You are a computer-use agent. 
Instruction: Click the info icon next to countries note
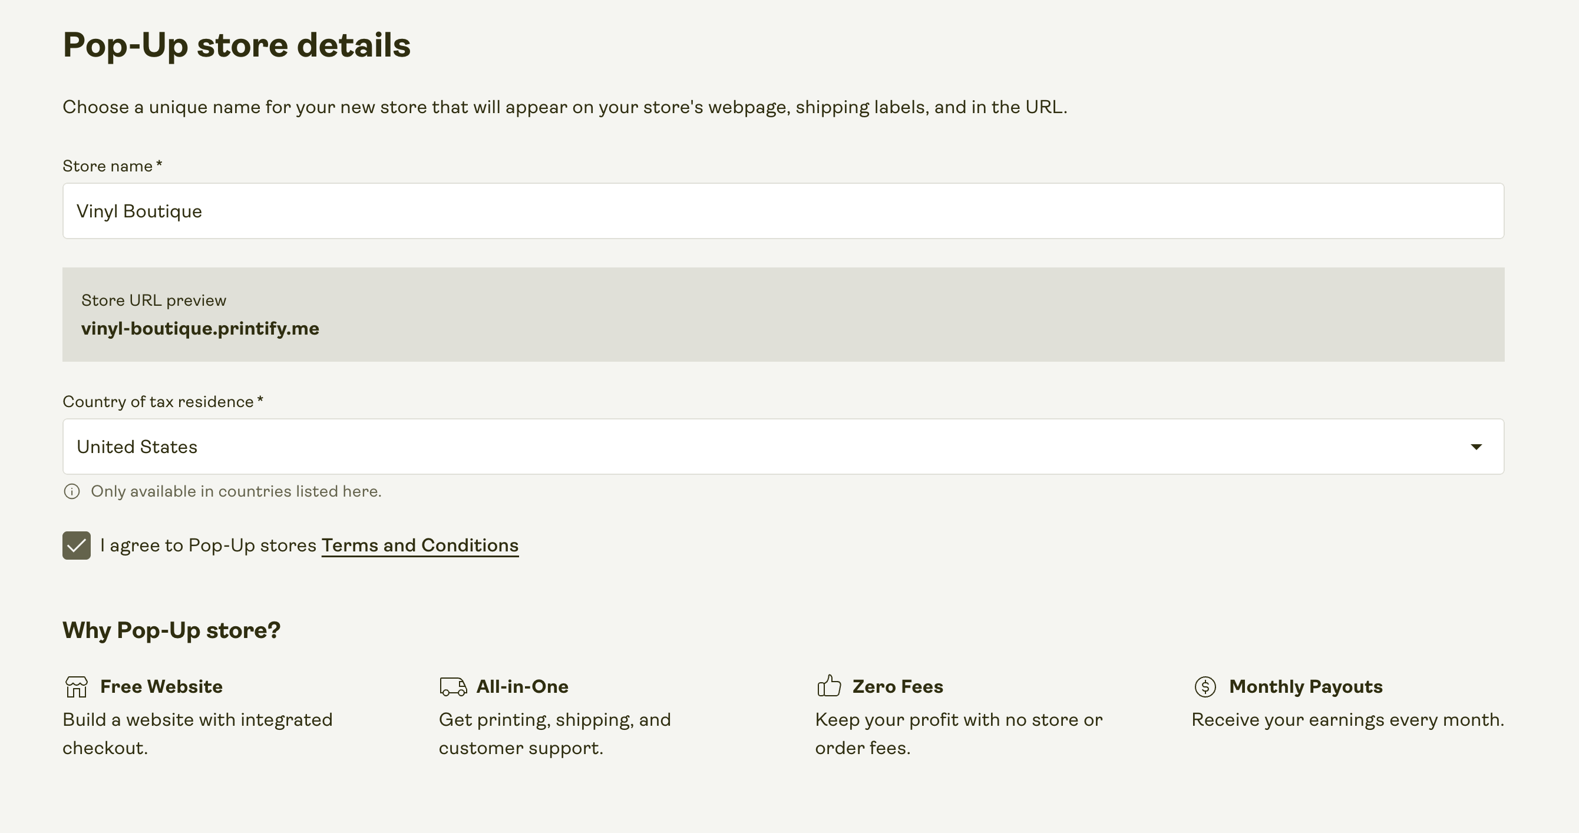[72, 491]
